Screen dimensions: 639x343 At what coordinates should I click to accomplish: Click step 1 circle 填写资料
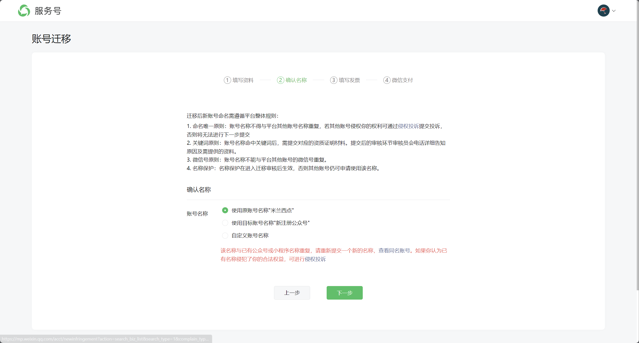pyautogui.click(x=227, y=80)
